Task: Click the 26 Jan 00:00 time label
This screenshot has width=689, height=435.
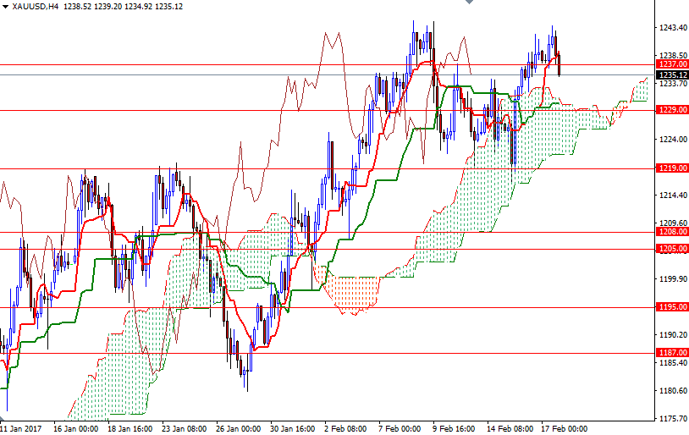Action: [238, 428]
